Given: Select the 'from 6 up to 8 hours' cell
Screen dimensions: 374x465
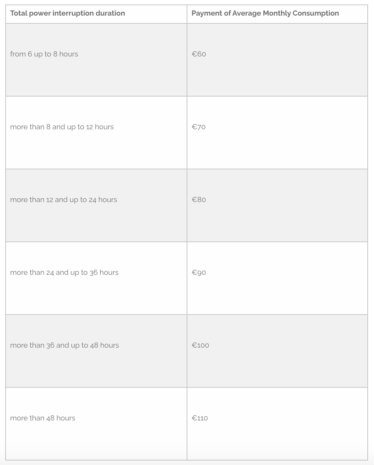Looking at the screenshot, I should (x=44, y=54).
